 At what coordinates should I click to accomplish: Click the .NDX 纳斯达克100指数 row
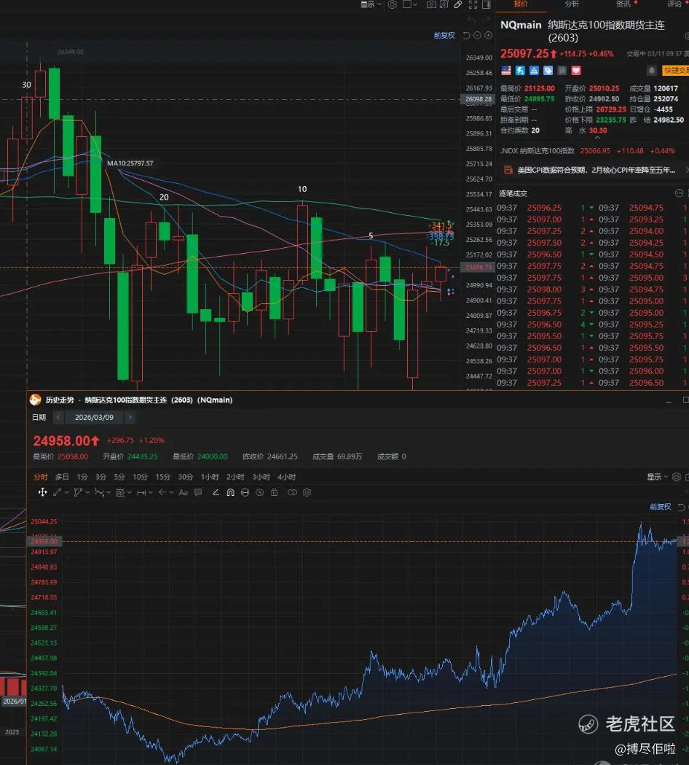tap(588, 151)
